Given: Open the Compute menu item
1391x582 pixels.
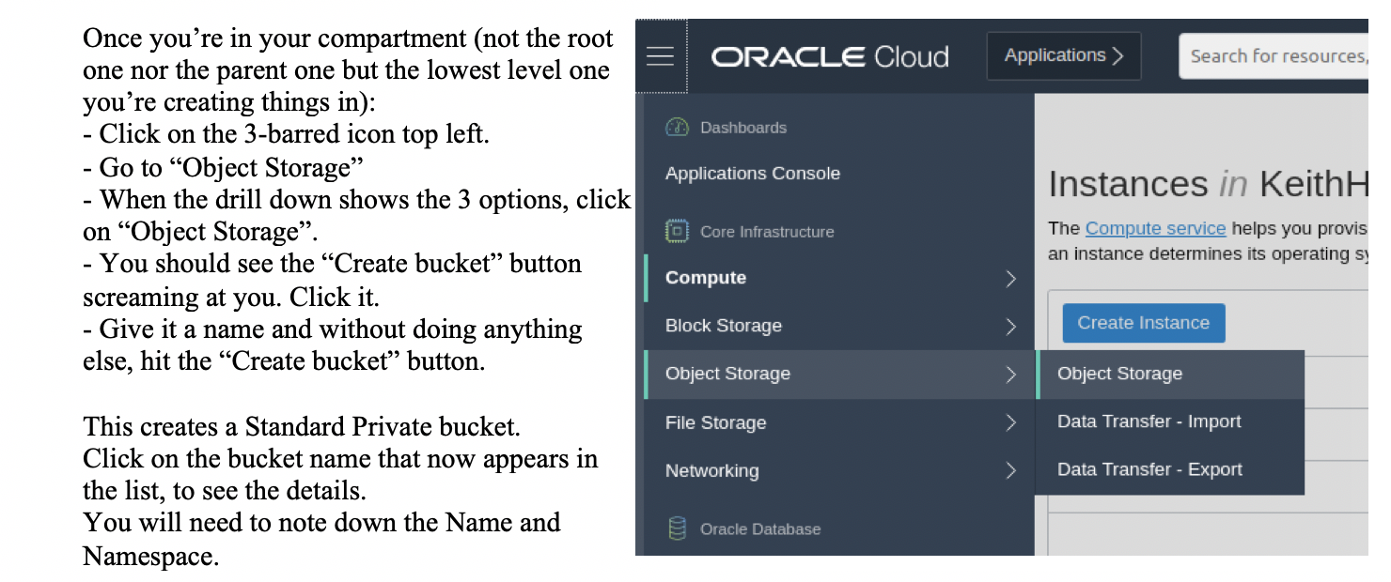Looking at the screenshot, I should (x=706, y=278).
